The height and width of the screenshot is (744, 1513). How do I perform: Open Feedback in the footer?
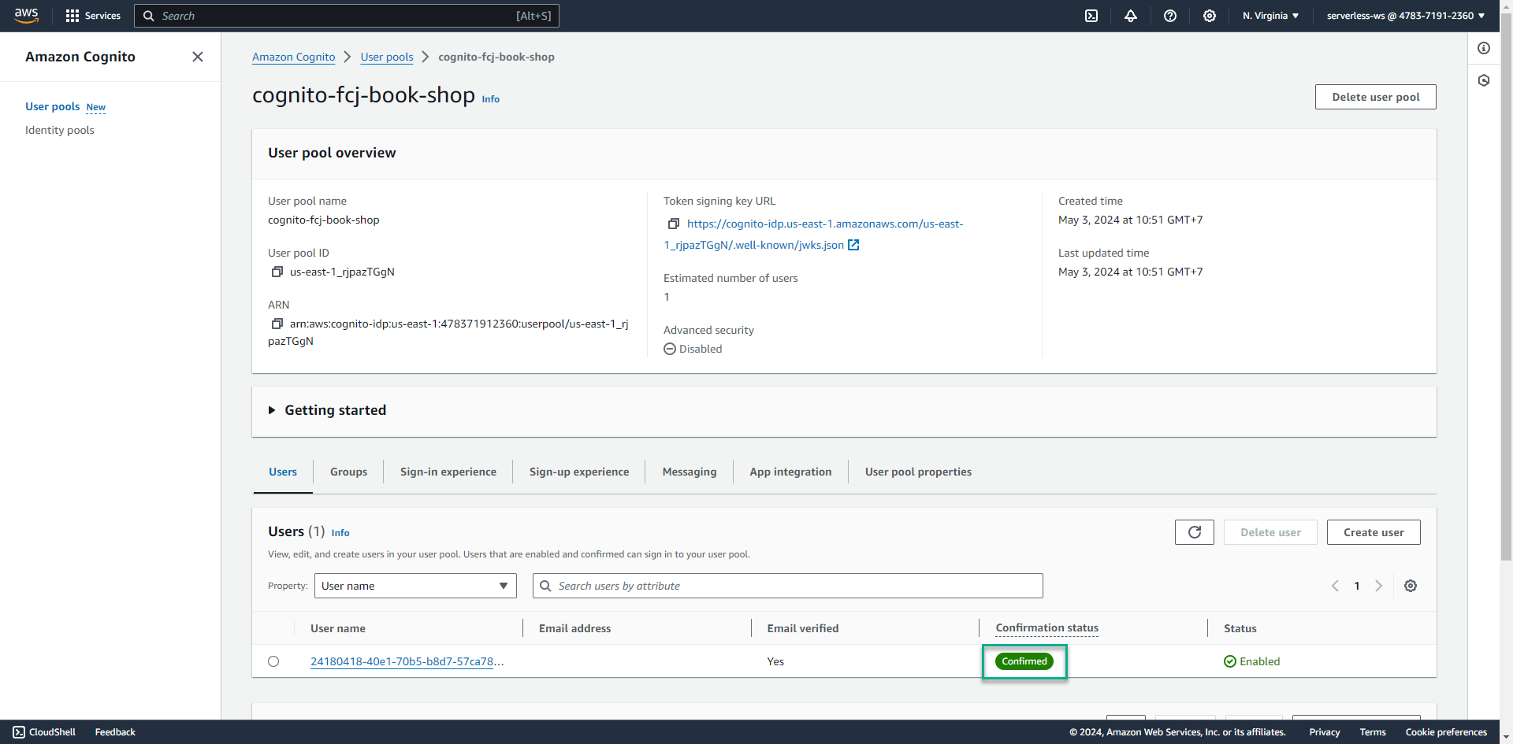click(115, 732)
